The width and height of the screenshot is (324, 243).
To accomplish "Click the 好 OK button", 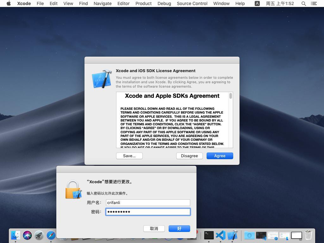I will click(179, 228).
